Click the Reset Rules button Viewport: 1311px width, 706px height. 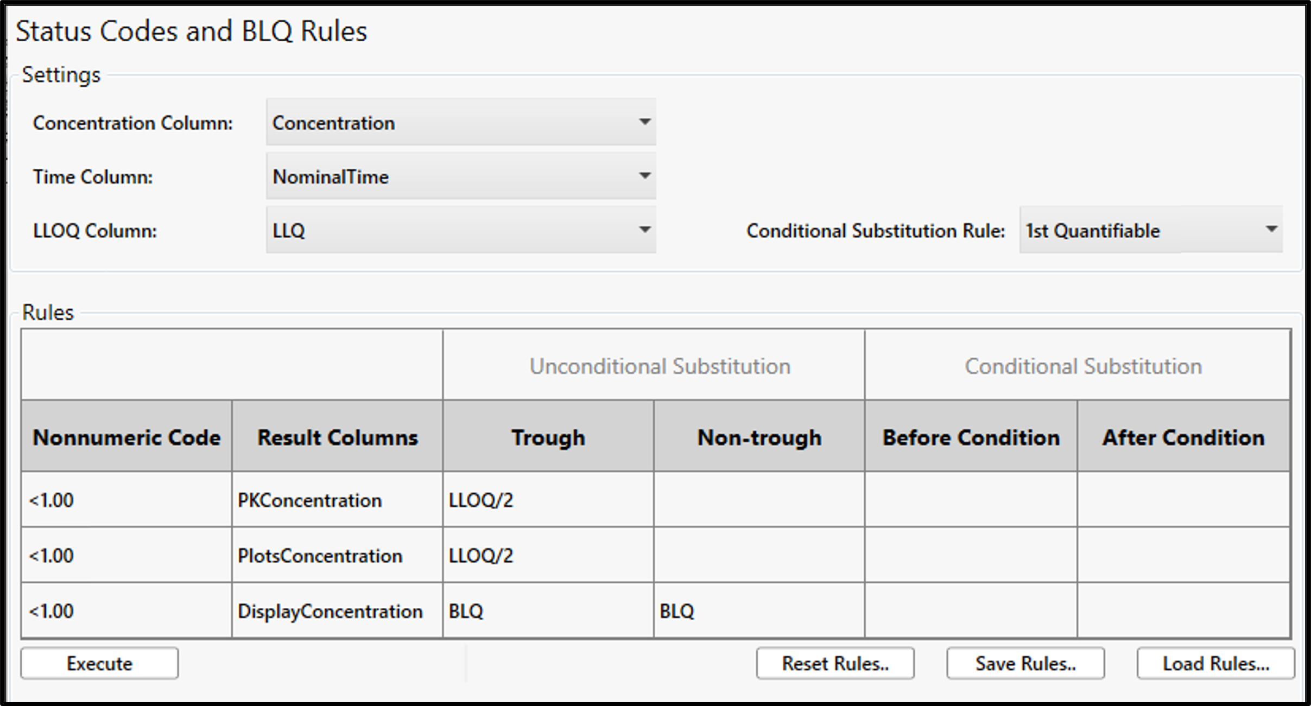pos(834,663)
